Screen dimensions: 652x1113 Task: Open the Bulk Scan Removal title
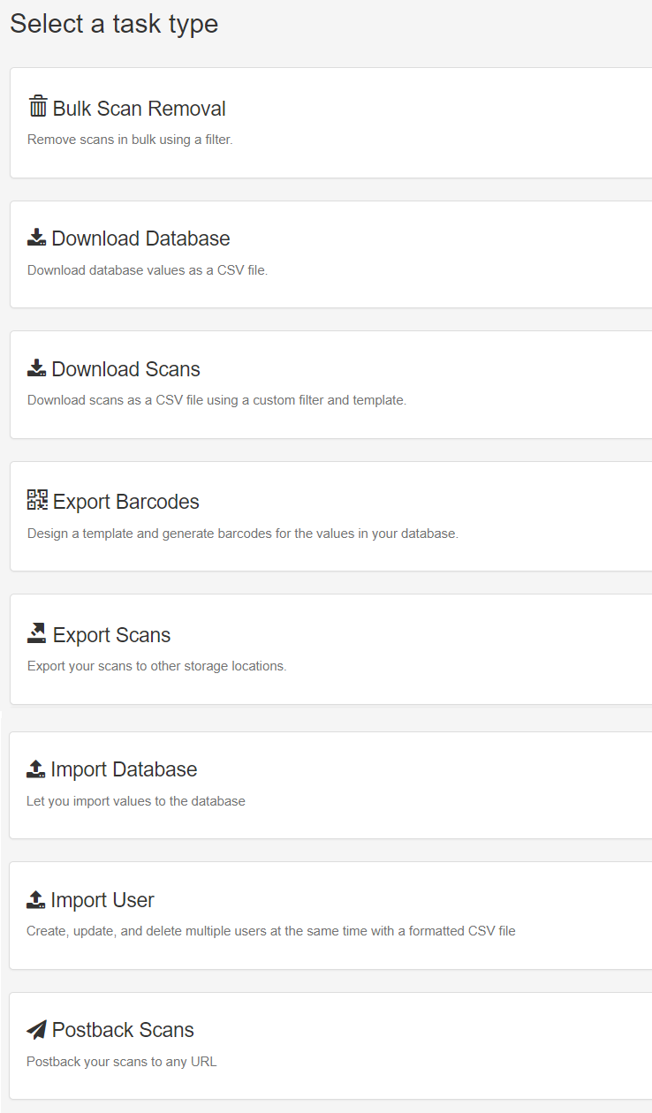[140, 109]
